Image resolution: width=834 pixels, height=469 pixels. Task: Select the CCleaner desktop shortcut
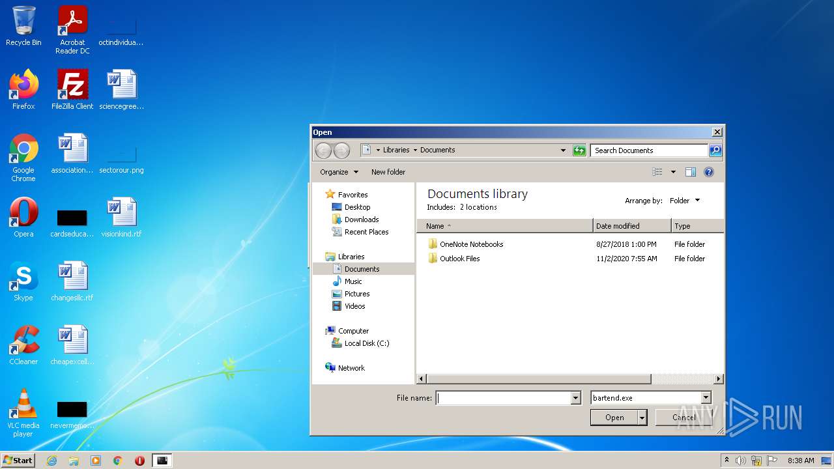click(23, 345)
